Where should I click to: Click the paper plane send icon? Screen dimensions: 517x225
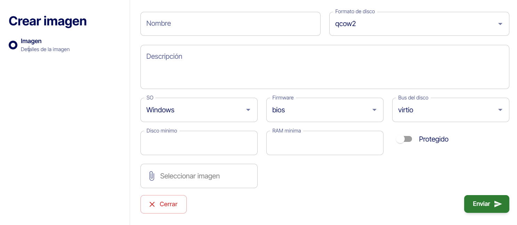[x=498, y=204]
